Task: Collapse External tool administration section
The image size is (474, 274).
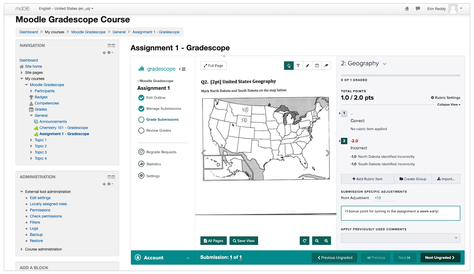Action: tap(21, 192)
